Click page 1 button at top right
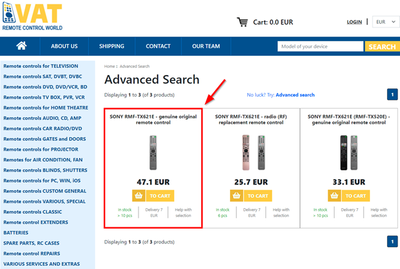This screenshot has height=269, width=400. [392, 95]
